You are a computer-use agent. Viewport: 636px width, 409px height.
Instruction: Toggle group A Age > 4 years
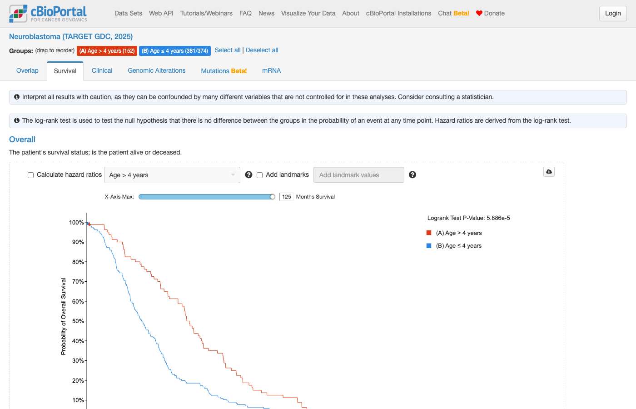[107, 51]
